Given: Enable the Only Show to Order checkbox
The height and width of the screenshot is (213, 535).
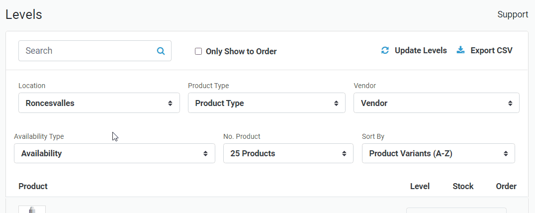Looking at the screenshot, I should [x=198, y=52].
